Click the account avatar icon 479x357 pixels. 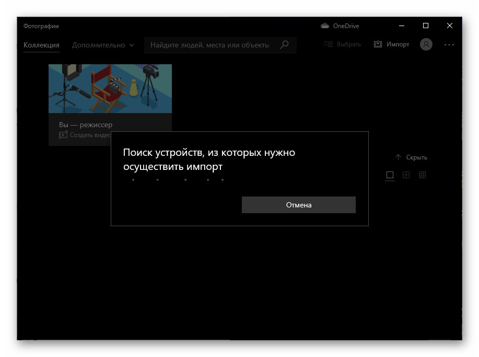pos(426,44)
